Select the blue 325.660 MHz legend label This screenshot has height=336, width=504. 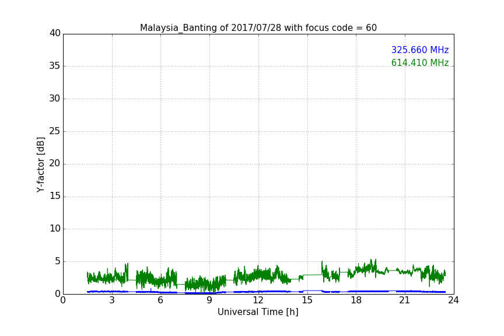(420, 50)
